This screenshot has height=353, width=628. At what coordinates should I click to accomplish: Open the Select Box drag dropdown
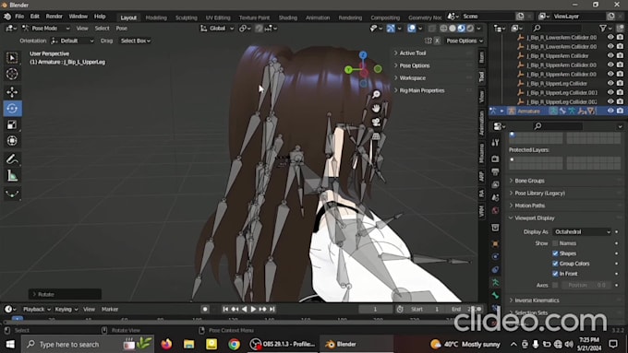pos(136,41)
